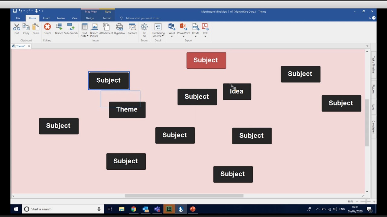
Task: Select the Idea branch box
Action: (x=237, y=92)
